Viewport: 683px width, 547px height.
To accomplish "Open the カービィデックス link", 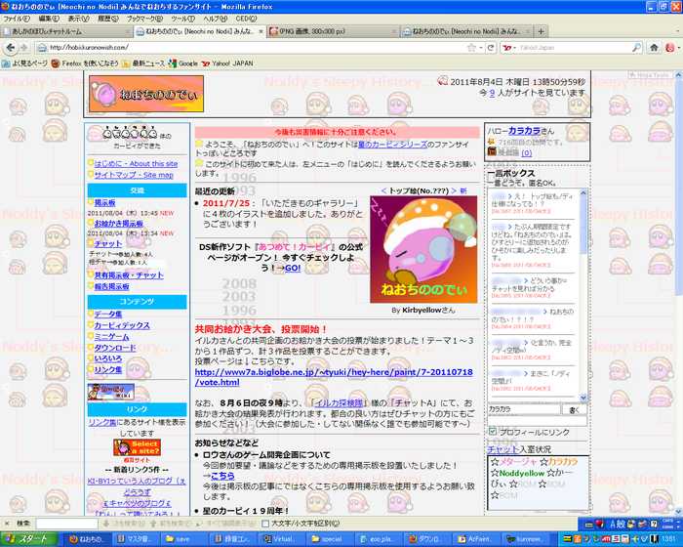I will pos(122,325).
